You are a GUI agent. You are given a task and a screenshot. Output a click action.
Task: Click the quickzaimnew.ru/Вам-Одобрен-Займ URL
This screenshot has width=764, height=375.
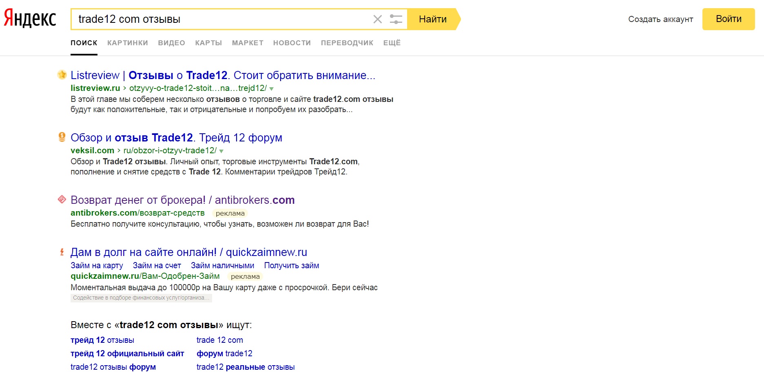point(145,276)
